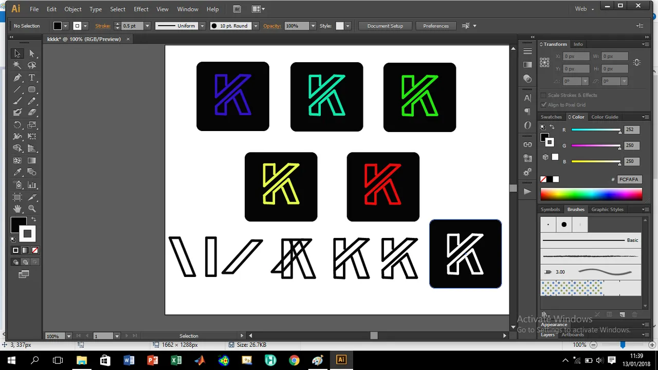Screen dimensions: 658x370
Task: Close the kkkk document tab
Action: pos(128,39)
